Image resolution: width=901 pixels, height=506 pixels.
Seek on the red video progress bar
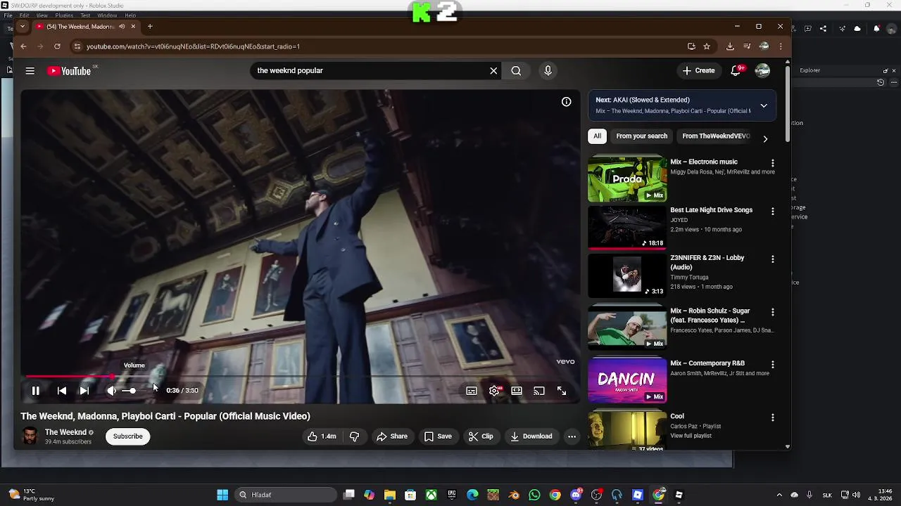[301, 377]
